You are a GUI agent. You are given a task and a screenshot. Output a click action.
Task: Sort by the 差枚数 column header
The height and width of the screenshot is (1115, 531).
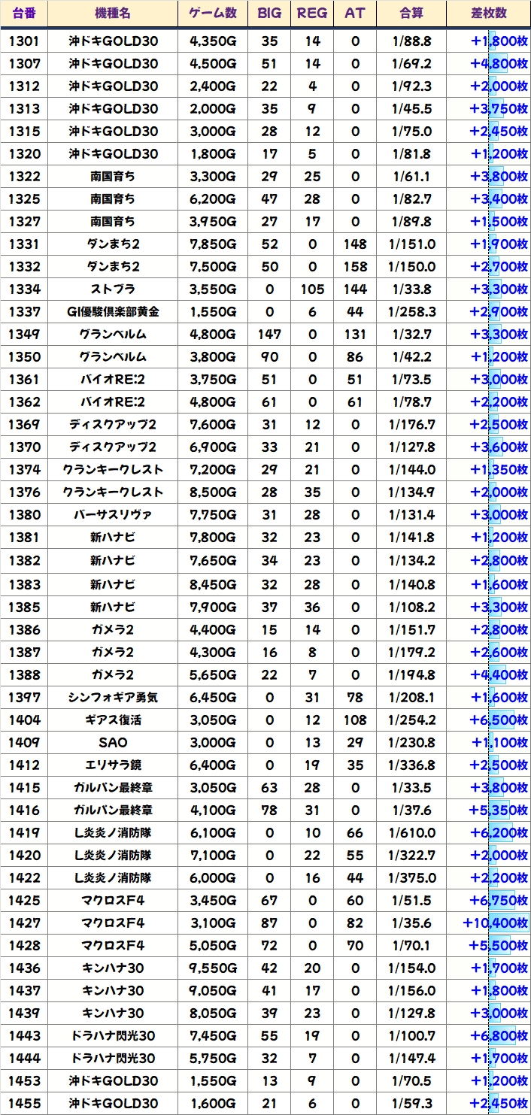[x=488, y=14]
